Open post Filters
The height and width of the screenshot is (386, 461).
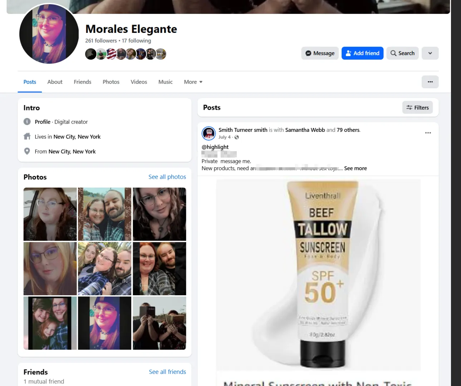417,108
